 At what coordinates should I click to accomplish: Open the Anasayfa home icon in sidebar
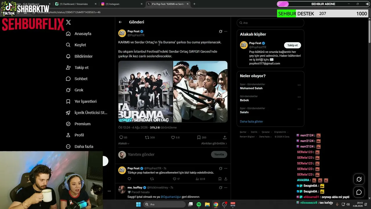(68, 34)
